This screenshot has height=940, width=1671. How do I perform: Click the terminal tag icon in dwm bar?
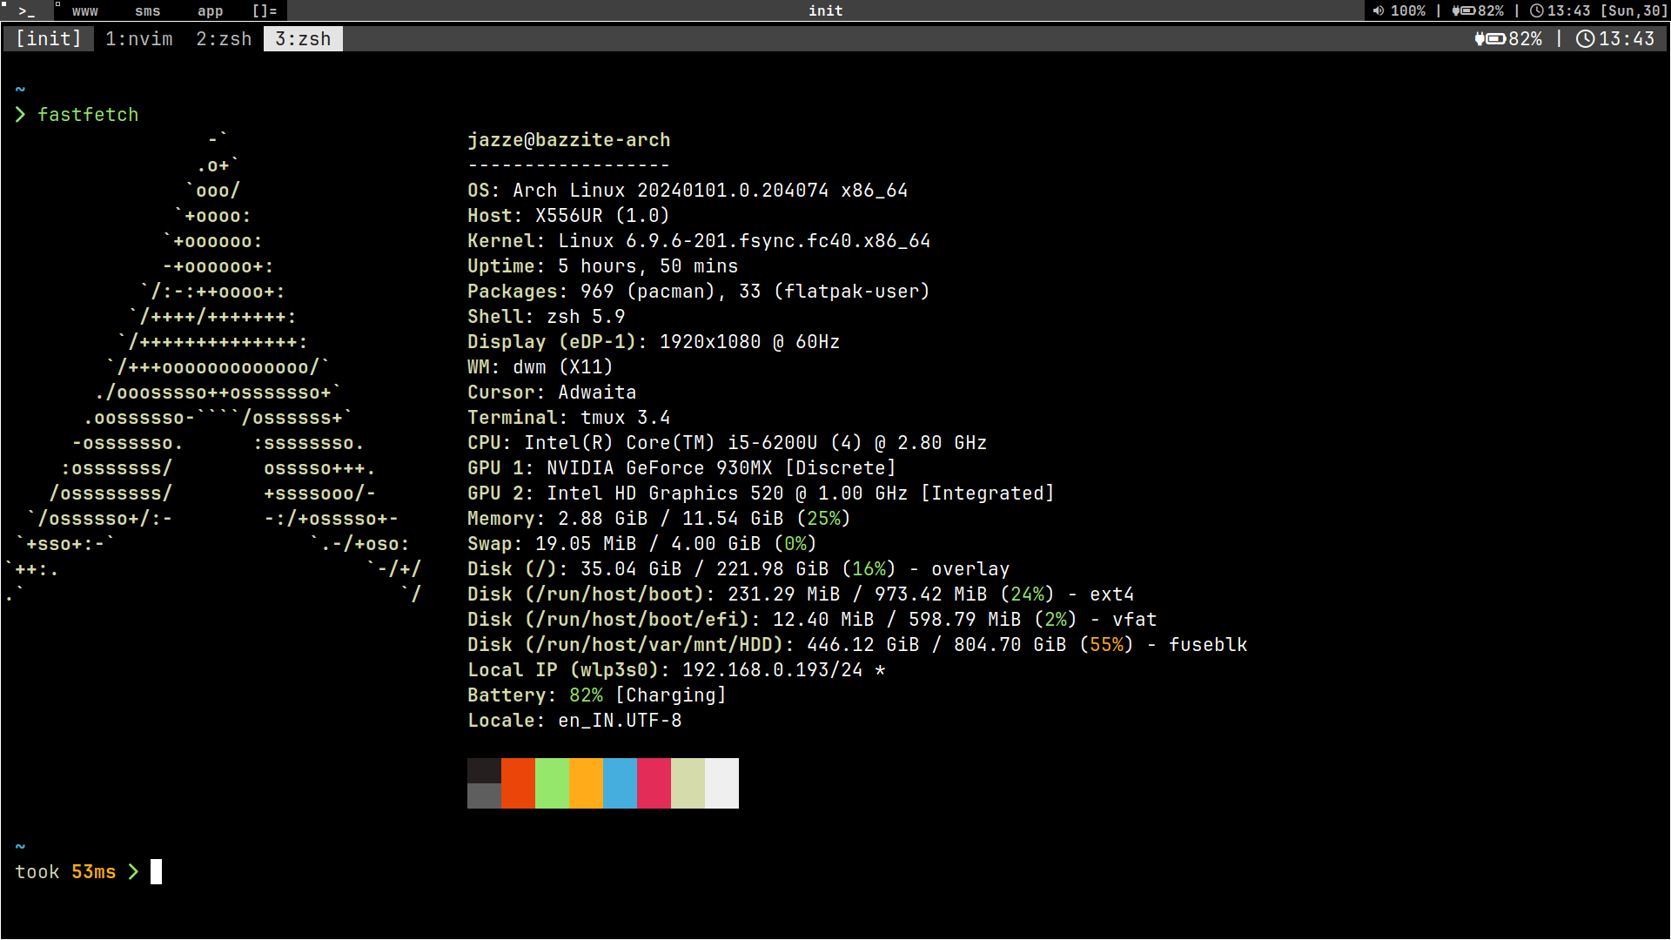pyautogui.click(x=26, y=11)
